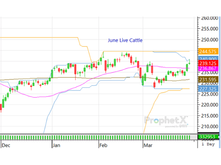This screenshot has width=221, height=165.
Task: Click the 210.000 price axis value
Action: pyautogui.click(x=209, y=127)
